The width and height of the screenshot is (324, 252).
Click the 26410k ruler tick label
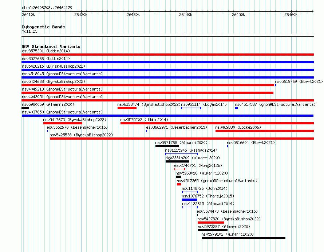pyautogui.click(x=28, y=15)
